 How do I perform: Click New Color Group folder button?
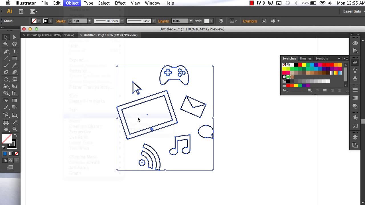coord(325,90)
